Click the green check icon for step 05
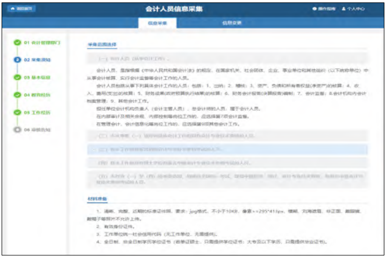Screen dimensions: 386x257 coord(18,112)
